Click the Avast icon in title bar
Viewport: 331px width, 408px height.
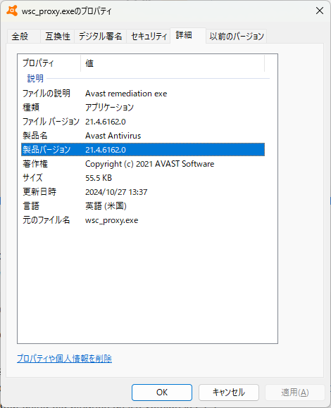pos(12,11)
